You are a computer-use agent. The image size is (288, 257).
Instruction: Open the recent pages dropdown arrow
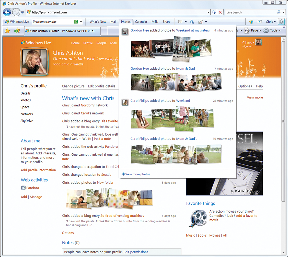click(x=22, y=13)
